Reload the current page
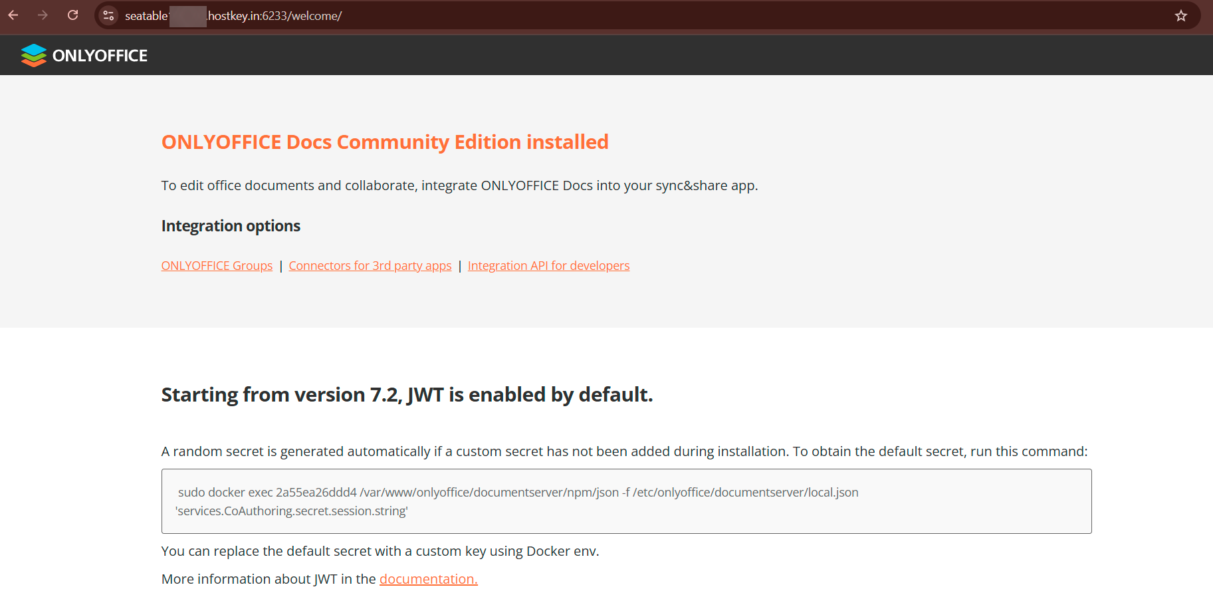Image resolution: width=1213 pixels, height=601 pixels. [x=73, y=15]
